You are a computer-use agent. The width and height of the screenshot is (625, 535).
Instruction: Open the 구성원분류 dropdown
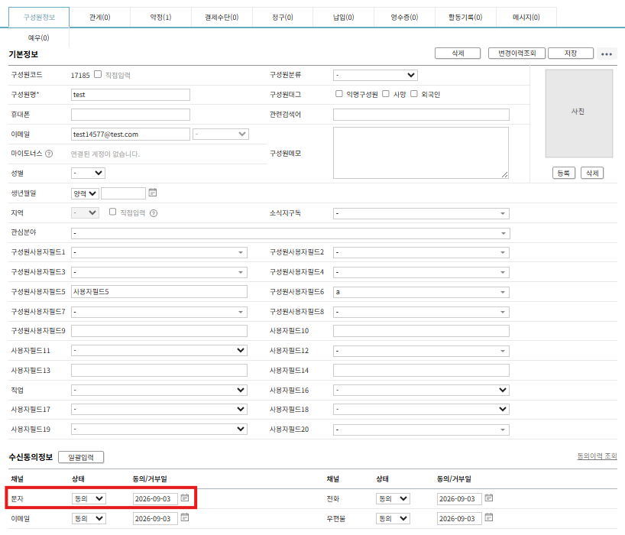(x=375, y=75)
